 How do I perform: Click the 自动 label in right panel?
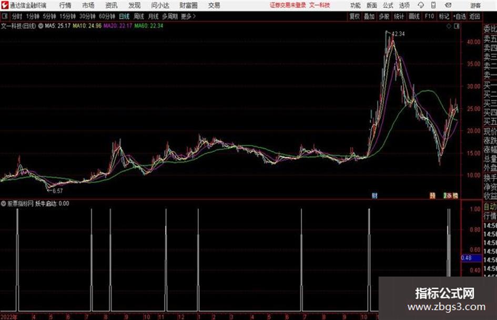490,207
